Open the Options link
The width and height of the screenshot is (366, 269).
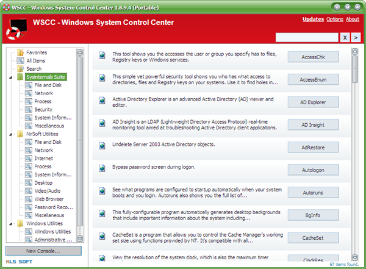click(335, 19)
